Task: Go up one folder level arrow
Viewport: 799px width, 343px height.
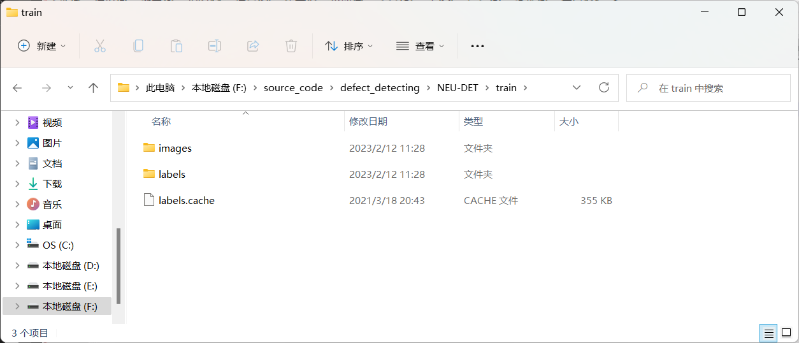Action: point(94,88)
